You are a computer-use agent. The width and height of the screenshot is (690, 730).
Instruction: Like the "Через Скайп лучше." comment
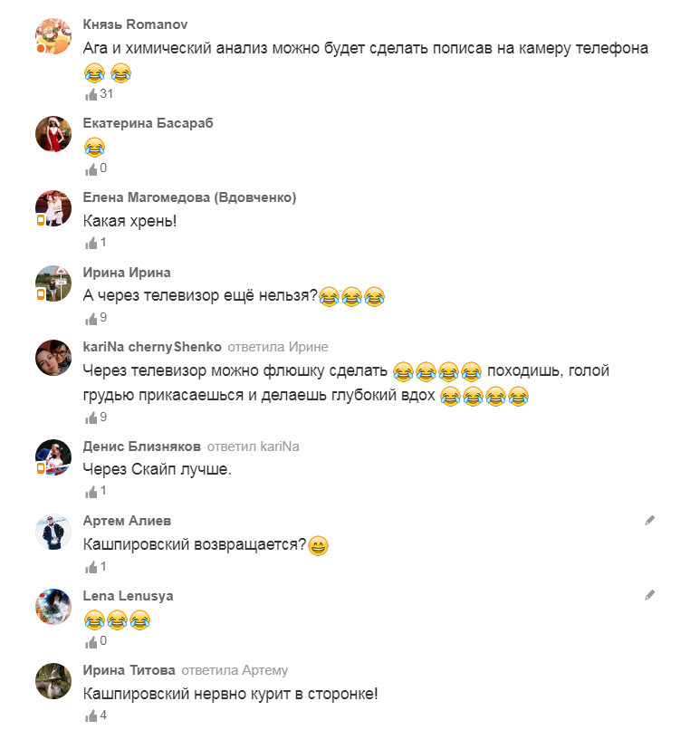point(91,492)
